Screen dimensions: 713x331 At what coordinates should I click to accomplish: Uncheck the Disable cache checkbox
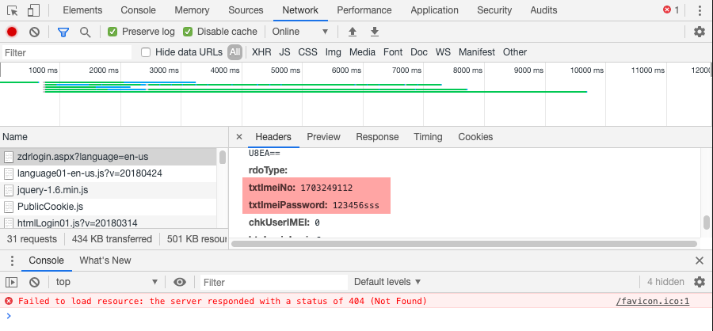[x=188, y=32]
